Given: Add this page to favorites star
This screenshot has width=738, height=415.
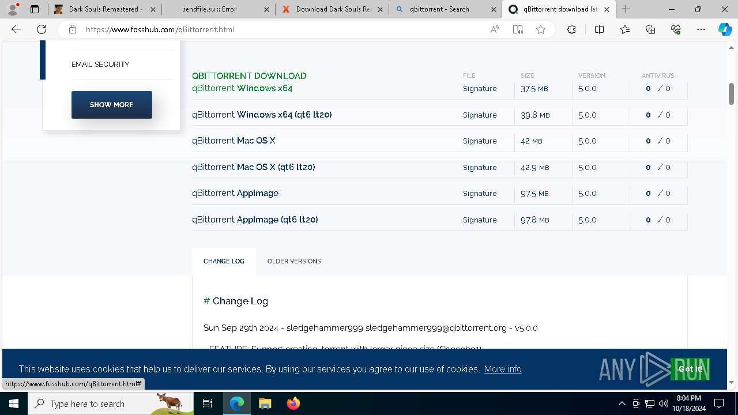Looking at the screenshot, I should coord(541,29).
